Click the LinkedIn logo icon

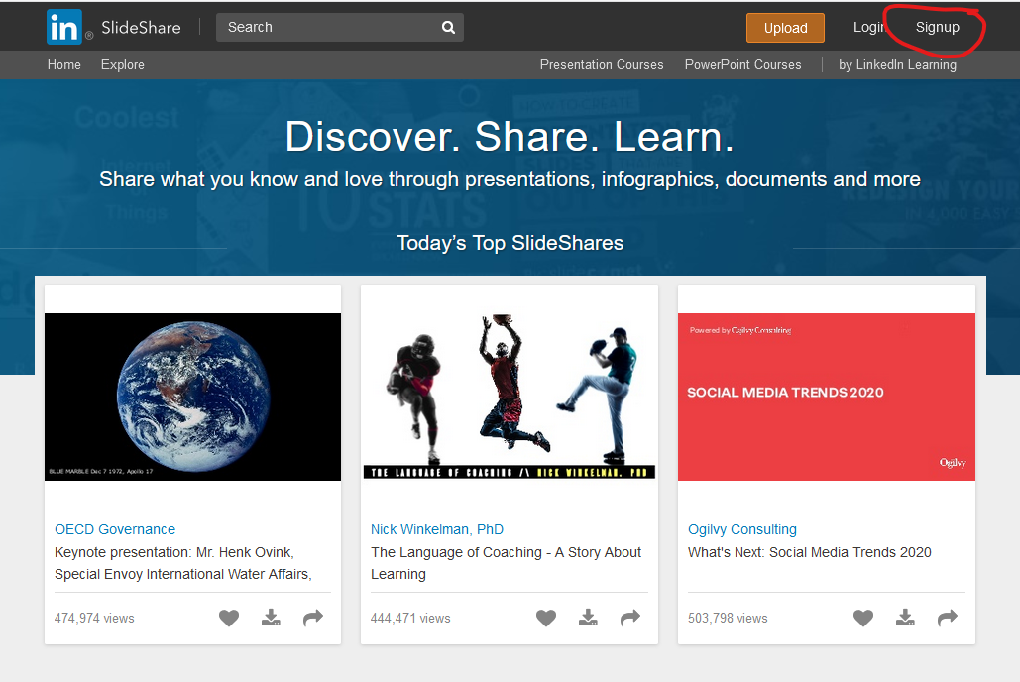tap(64, 27)
